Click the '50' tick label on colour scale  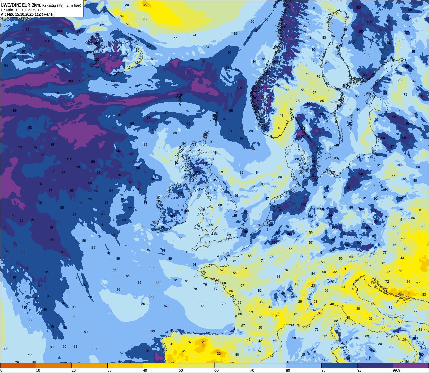(181, 370)
